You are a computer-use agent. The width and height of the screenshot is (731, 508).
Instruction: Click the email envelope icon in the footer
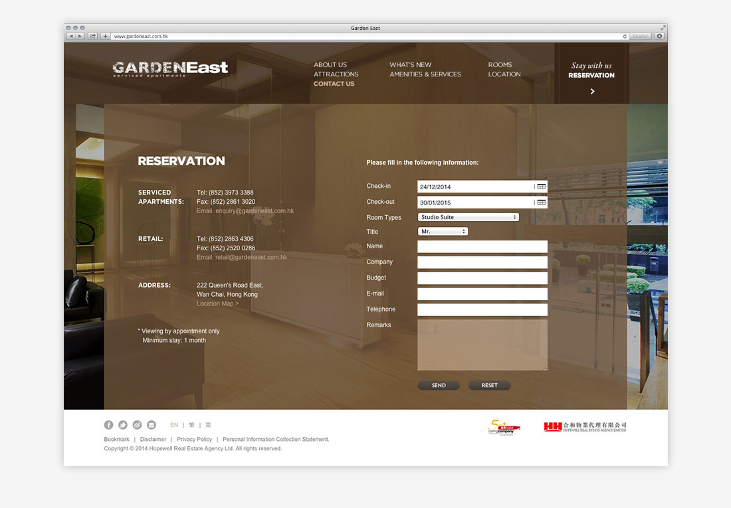click(152, 425)
